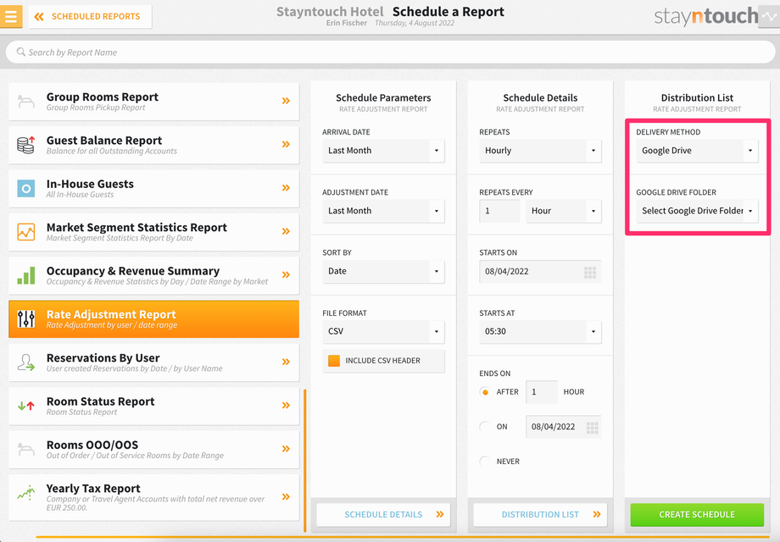780x542 pixels.
Task: Click the chevron arrow on Group Rooms Report
Action: pos(286,101)
